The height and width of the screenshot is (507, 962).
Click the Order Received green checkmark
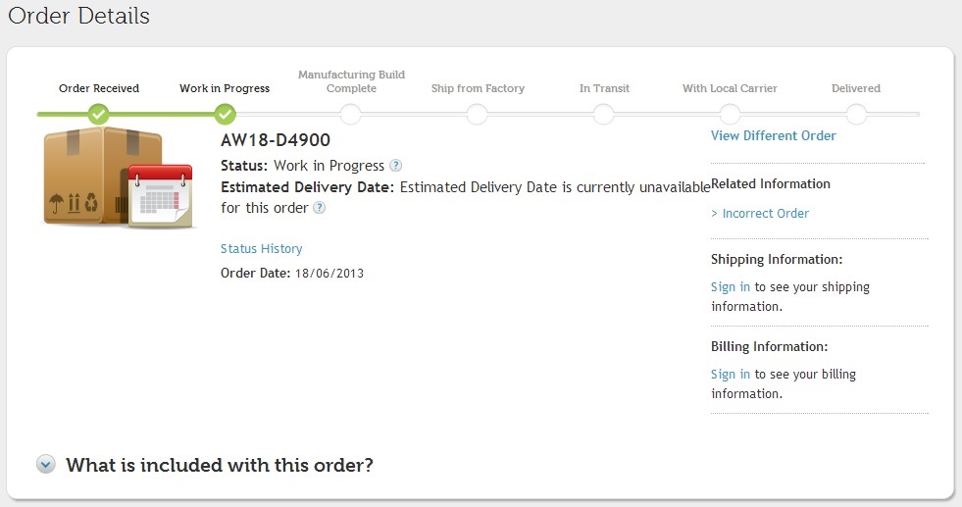98,115
